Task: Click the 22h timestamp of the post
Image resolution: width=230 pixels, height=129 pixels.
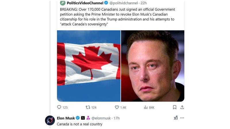Action: click(143, 3)
